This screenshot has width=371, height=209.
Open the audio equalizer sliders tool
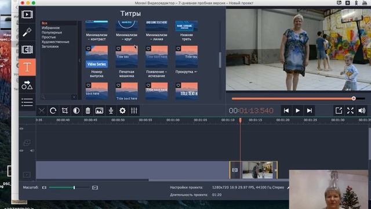(x=134, y=111)
